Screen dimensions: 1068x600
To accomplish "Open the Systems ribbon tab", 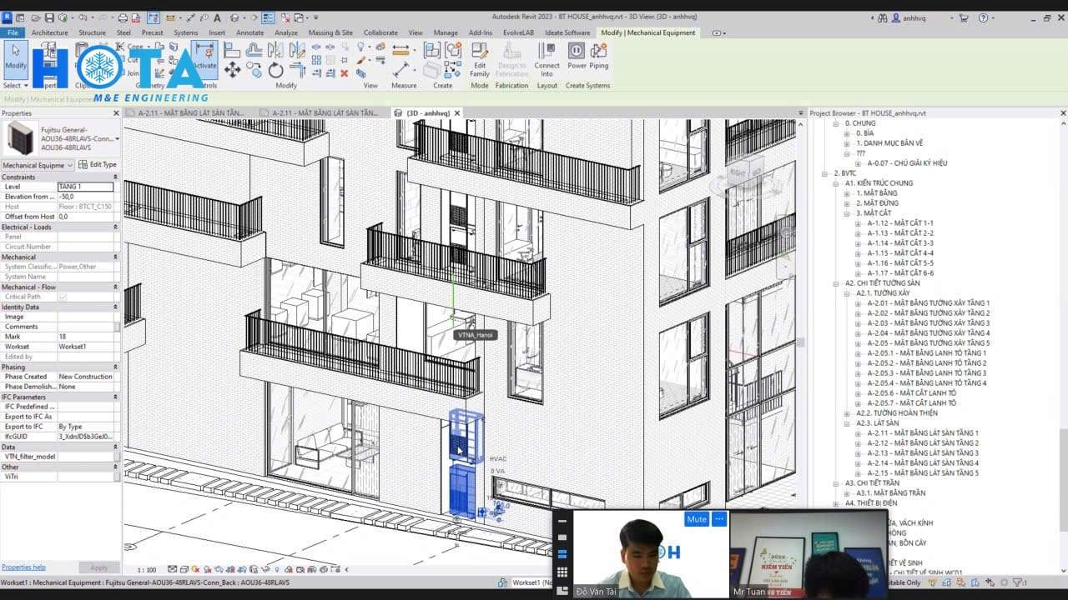I will coord(185,32).
